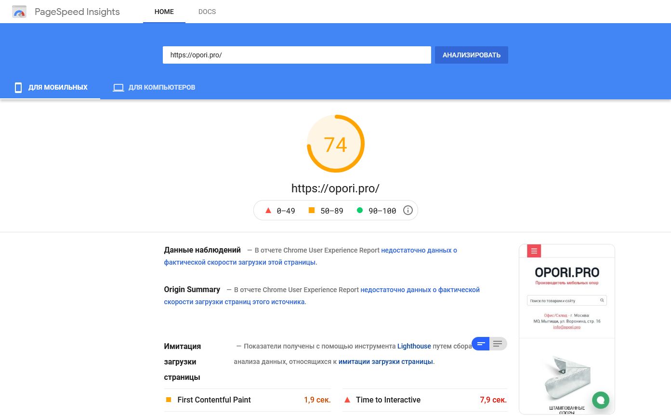Click the red hamburger menu in the page preview
The image size is (671, 416).
click(x=534, y=251)
